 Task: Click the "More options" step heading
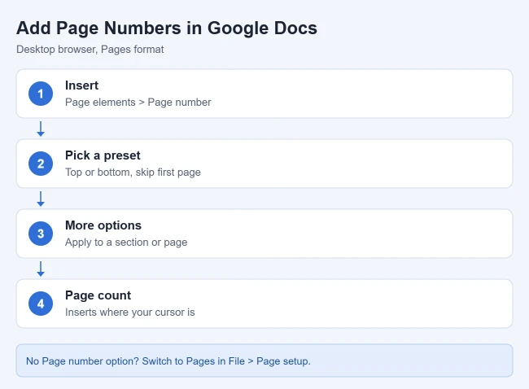pyautogui.click(x=103, y=225)
